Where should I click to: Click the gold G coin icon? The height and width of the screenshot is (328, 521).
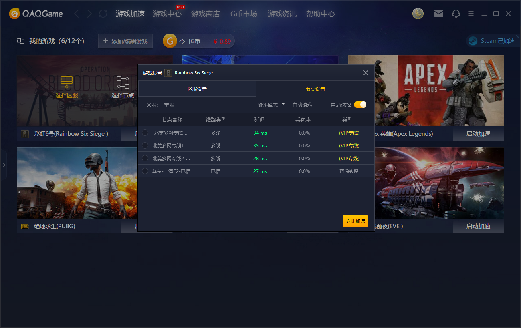170,41
